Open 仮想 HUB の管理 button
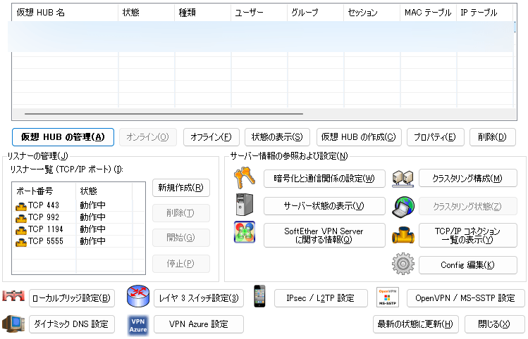Image resolution: width=528 pixels, height=339 pixels. (x=63, y=137)
